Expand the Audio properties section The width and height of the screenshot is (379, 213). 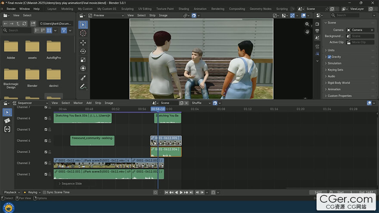[331, 76]
